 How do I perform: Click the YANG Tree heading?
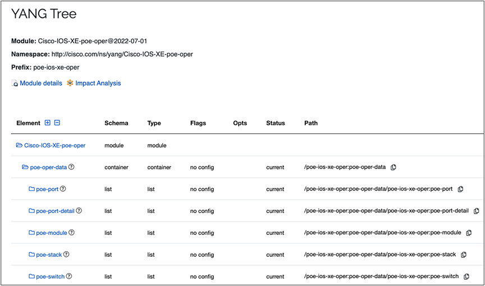pyautogui.click(x=44, y=14)
